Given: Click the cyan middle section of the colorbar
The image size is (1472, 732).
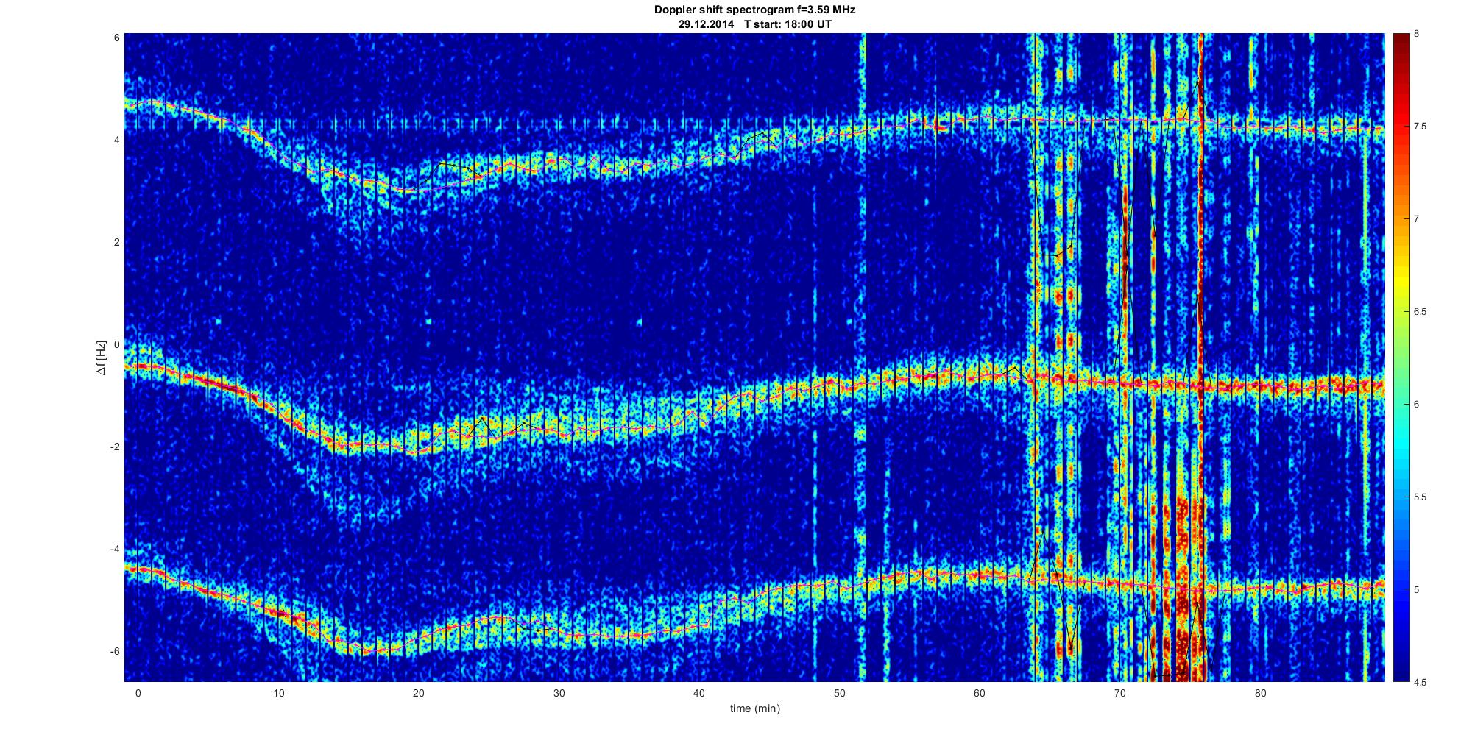Looking at the screenshot, I should click(1401, 441).
